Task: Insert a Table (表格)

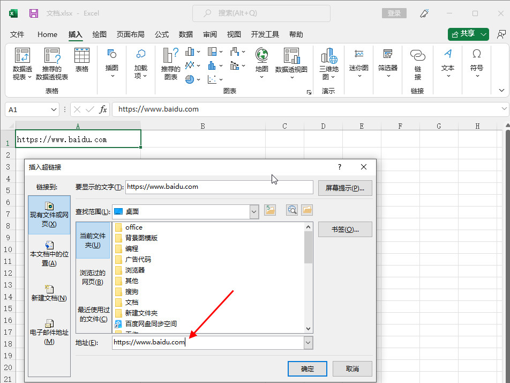Action: (x=81, y=60)
